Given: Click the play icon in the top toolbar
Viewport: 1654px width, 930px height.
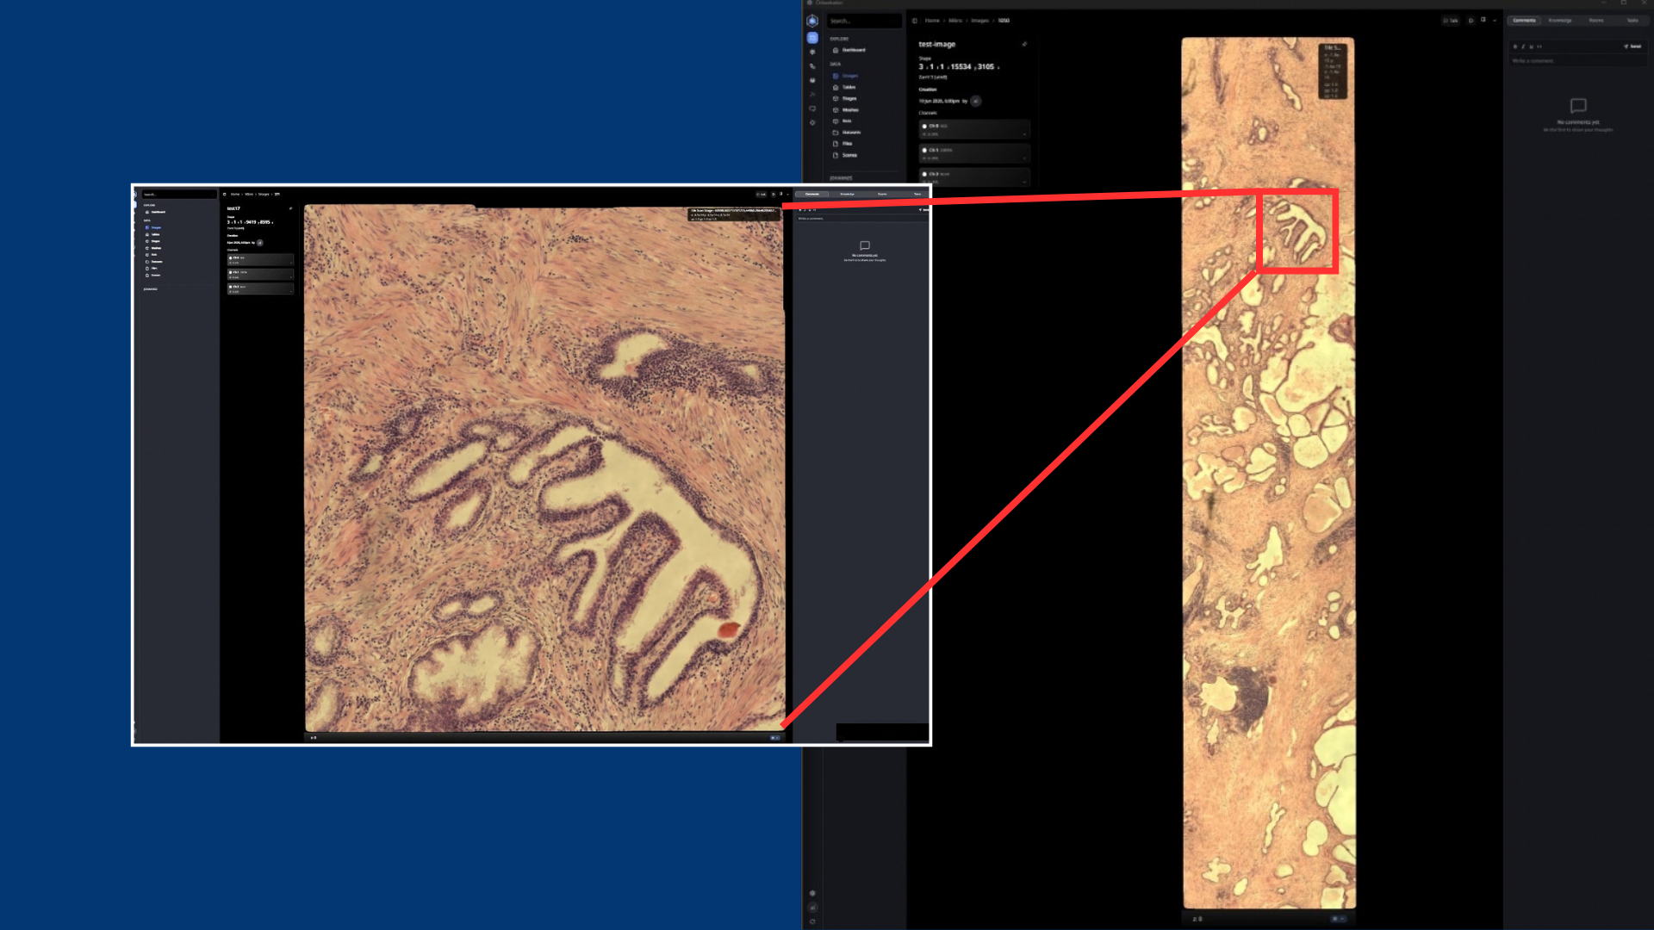Looking at the screenshot, I should click(1471, 20).
